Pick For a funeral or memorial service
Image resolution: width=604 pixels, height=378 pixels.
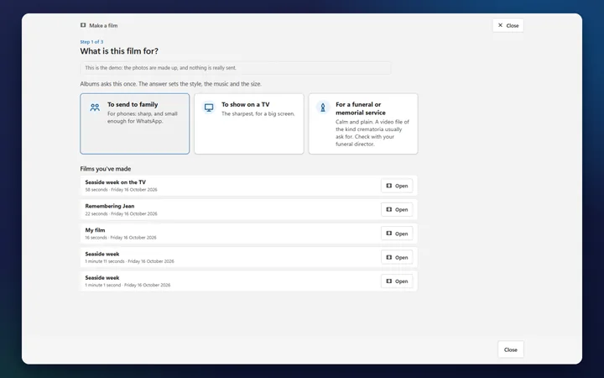(x=363, y=123)
